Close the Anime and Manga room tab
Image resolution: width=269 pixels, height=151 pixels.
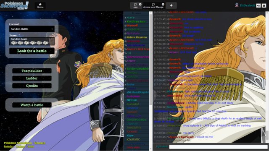[x=163, y=4]
